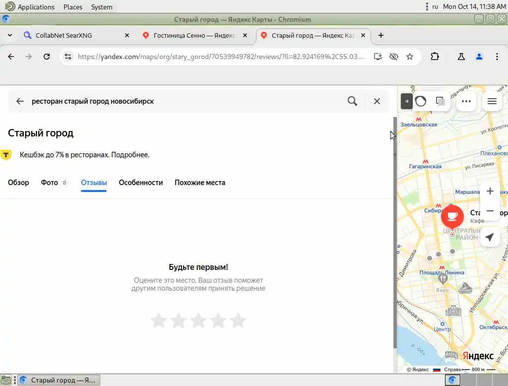Open Обзор tab
The width and height of the screenshot is (508, 386).
(18, 183)
